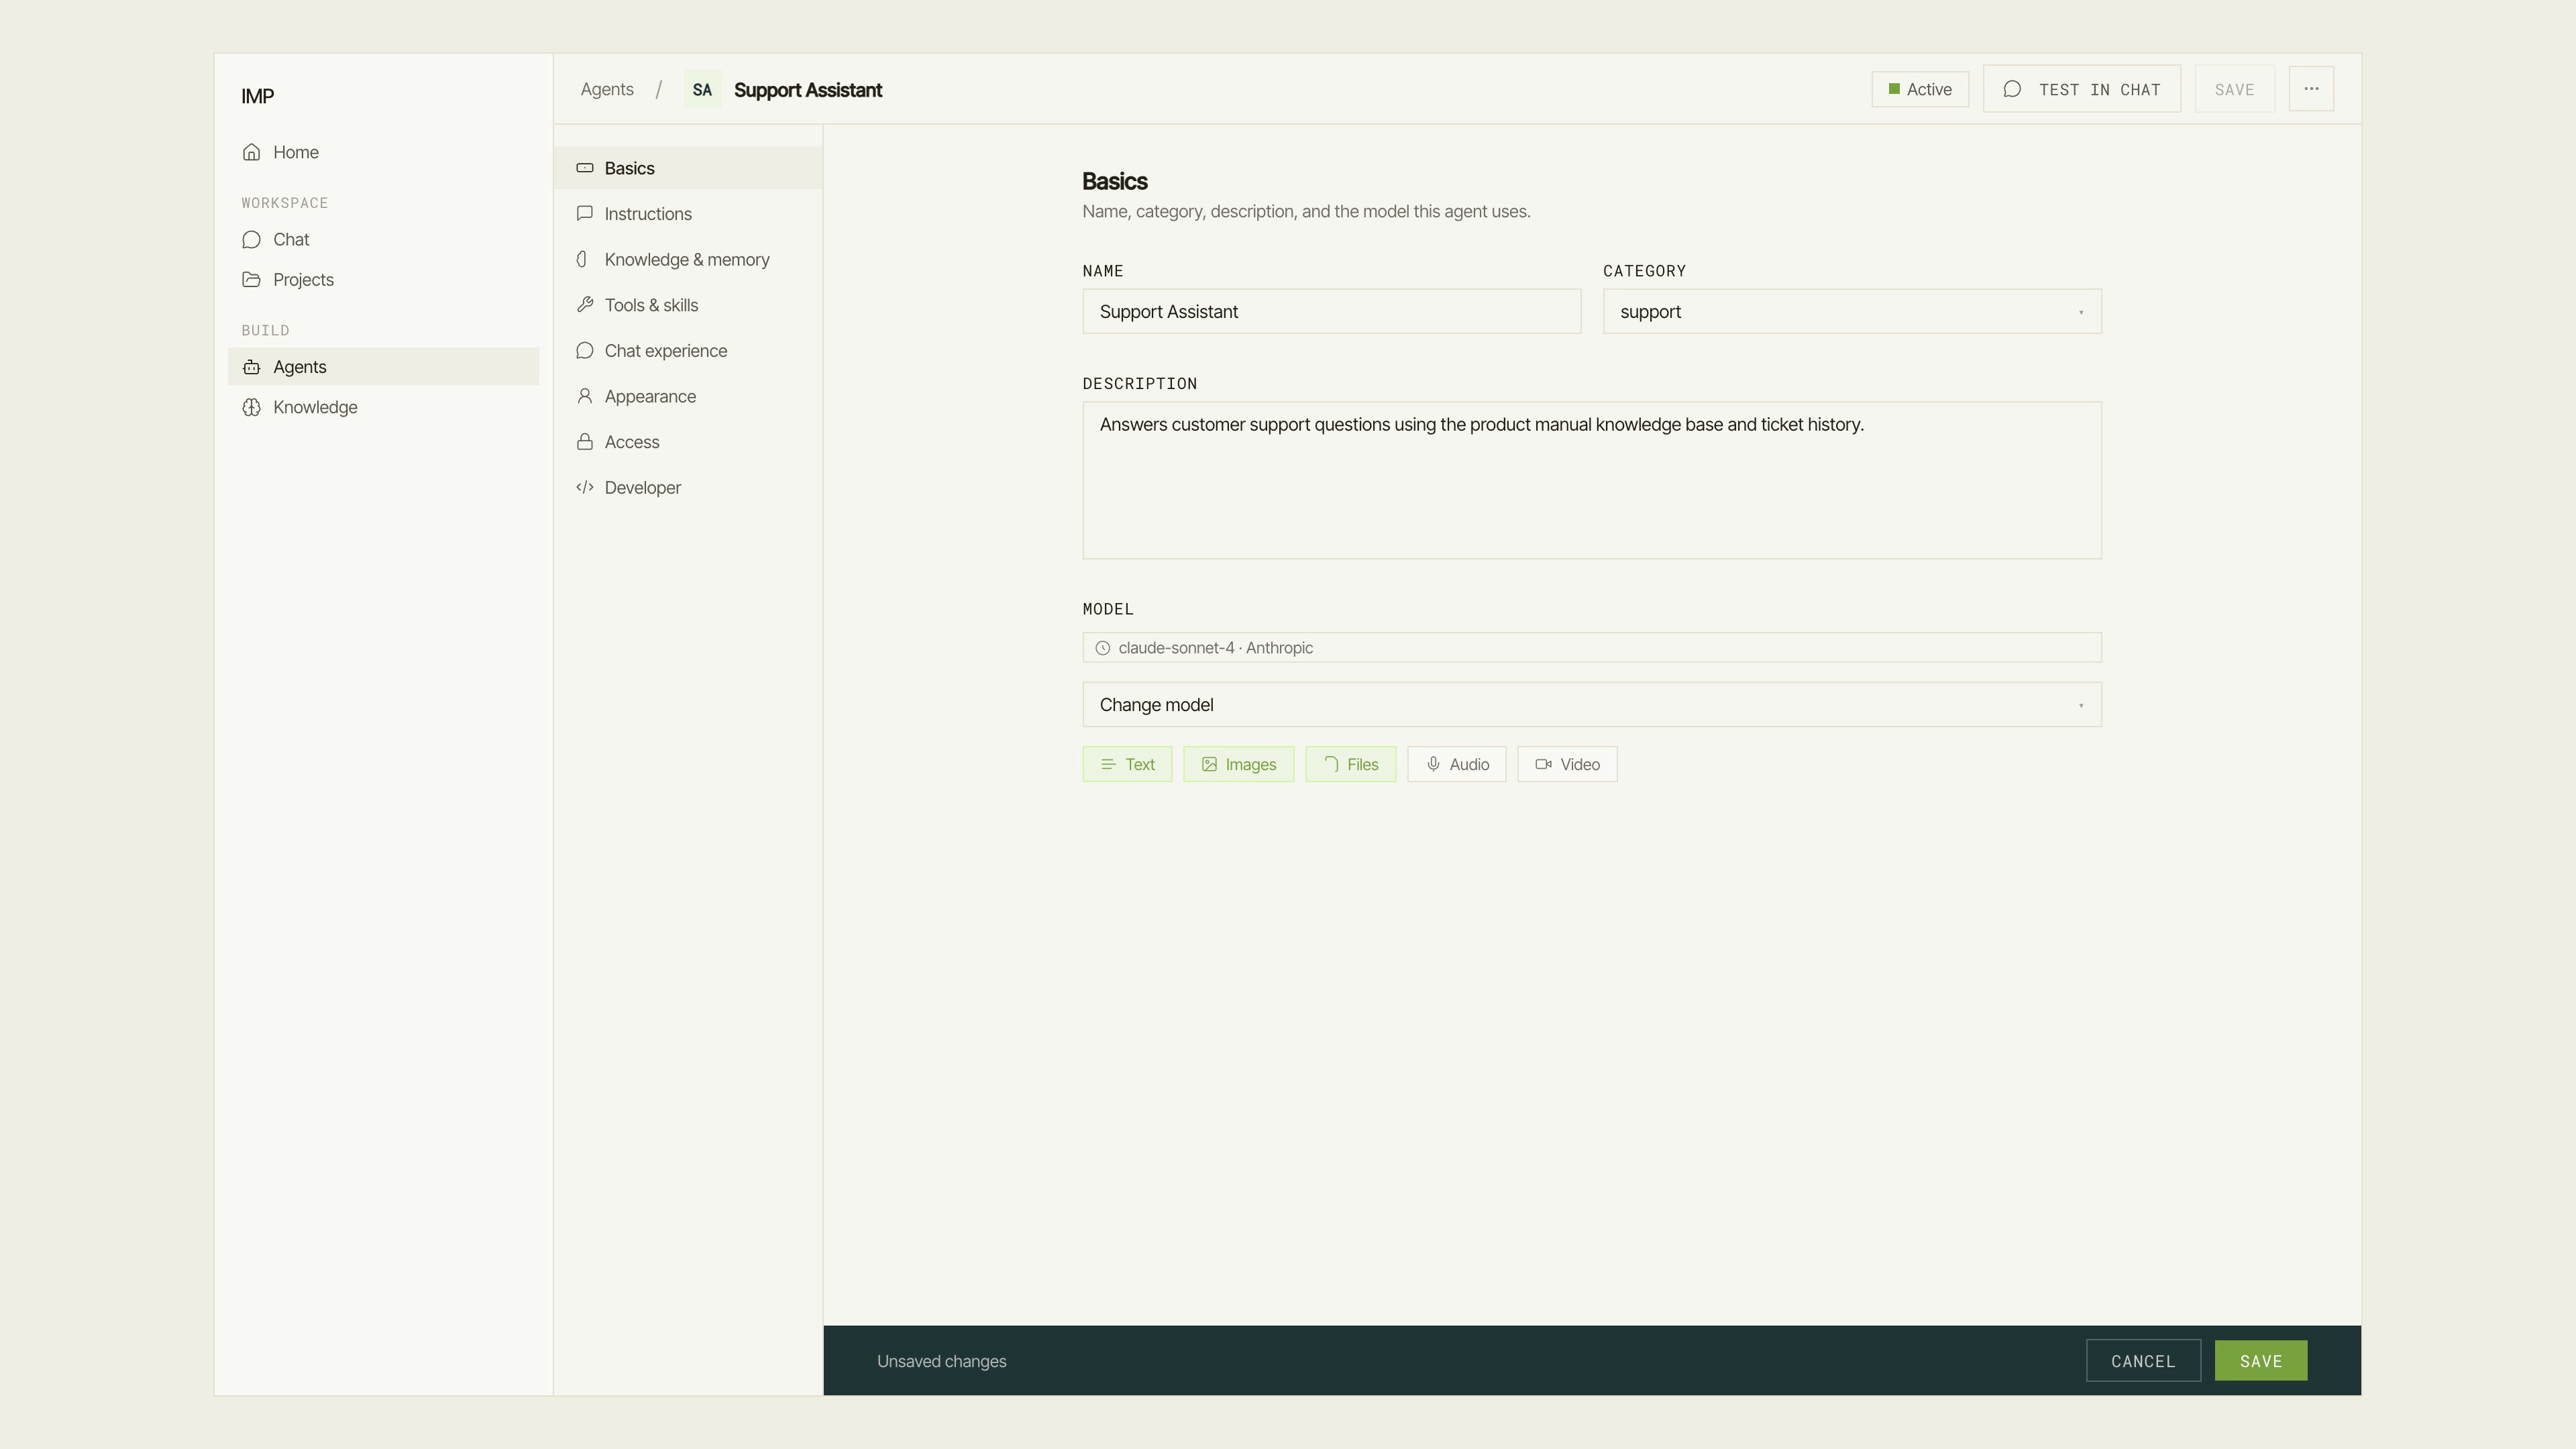Open the Access section
Screen dimensions: 2576x1449
pos(688,442)
